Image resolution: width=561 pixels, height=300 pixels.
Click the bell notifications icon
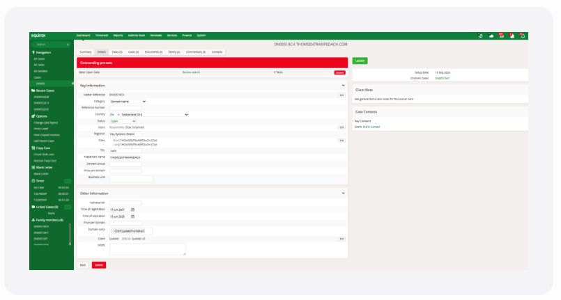tap(522, 35)
